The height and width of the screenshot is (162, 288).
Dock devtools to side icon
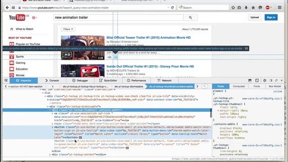[x=271, y=81]
